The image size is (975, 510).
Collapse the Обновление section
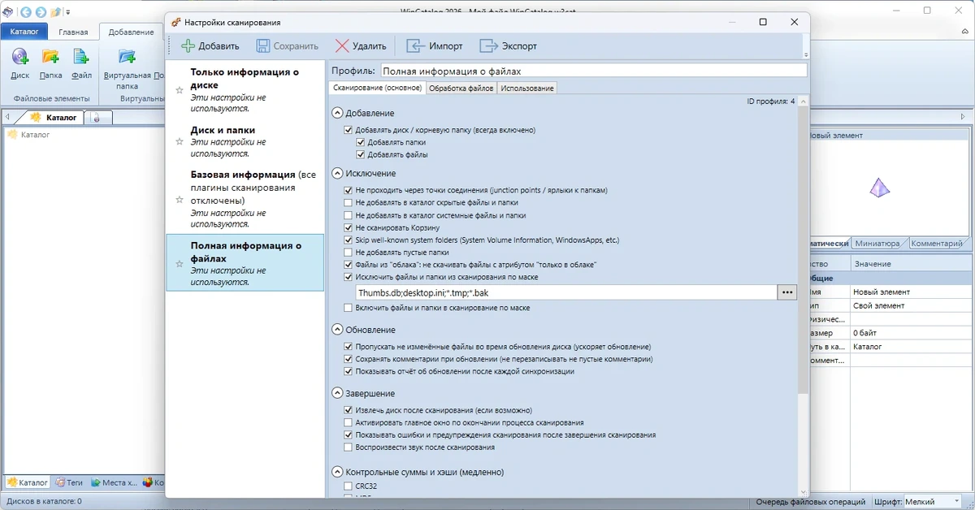click(337, 330)
